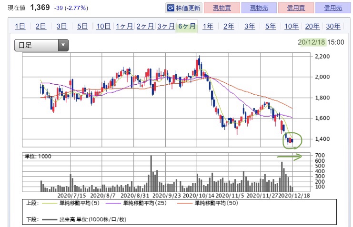The image size is (353, 227).
Task: Open the 現物買 order button
Action: click(222, 8)
